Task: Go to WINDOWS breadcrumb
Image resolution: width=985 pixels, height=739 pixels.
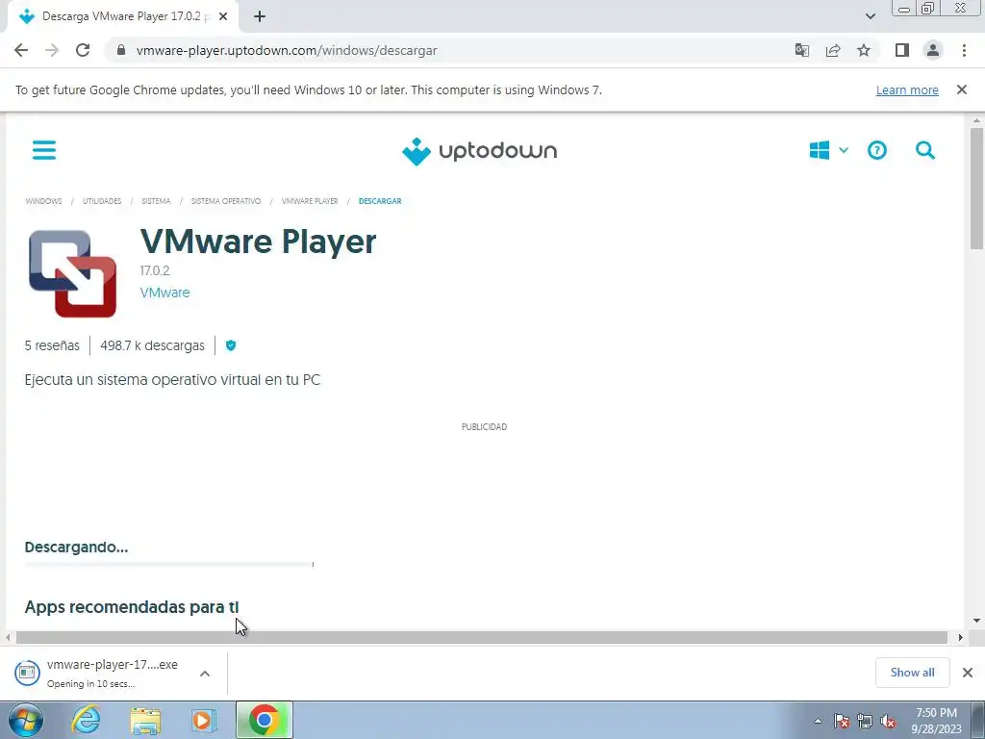Action: (x=43, y=201)
